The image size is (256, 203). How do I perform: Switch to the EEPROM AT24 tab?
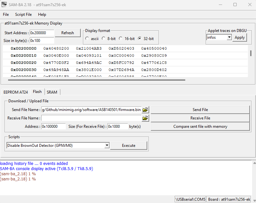click(15, 92)
